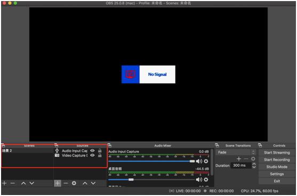297x196 pixels.
Task: Lock the Audio Input Capture source
Action: [x=100, y=151]
